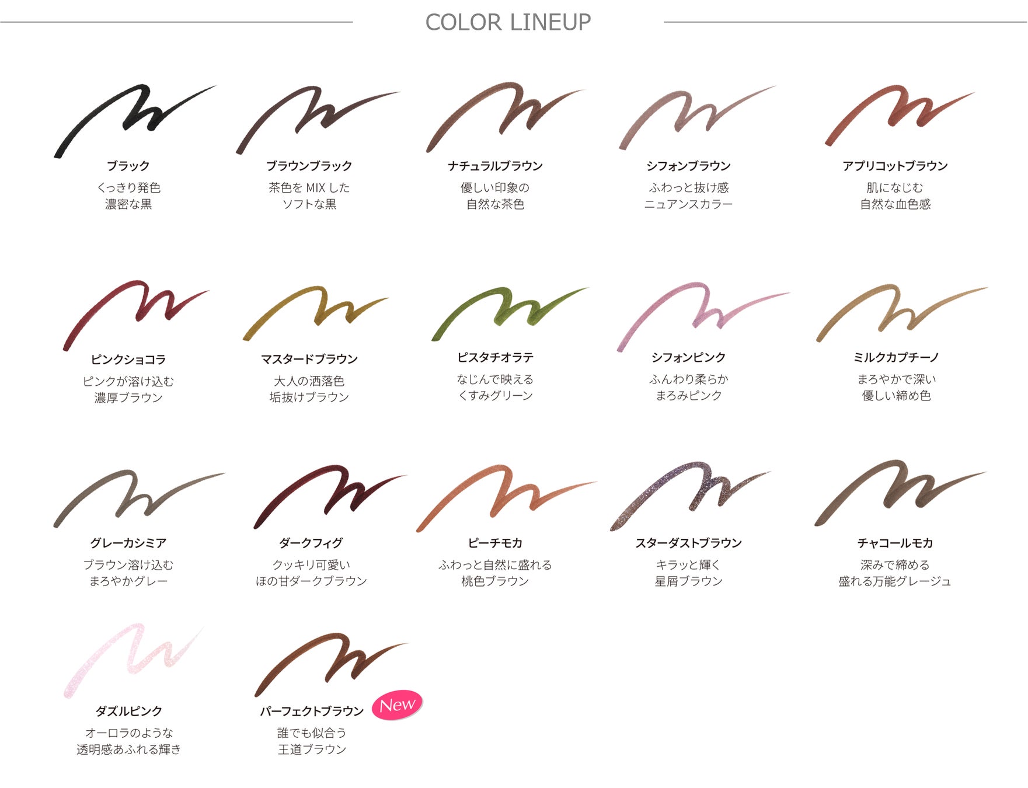This screenshot has height=788, width=1028.
Task: Select the アプリコットブラウン swatch
Action: click(899, 115)
